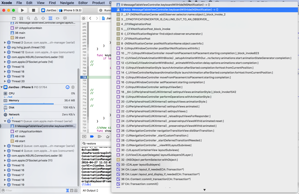This screenshot has width=299, height=194.
Task: Expand org.hxhg.jpush.thread (10)
Action: pos(5,47)
